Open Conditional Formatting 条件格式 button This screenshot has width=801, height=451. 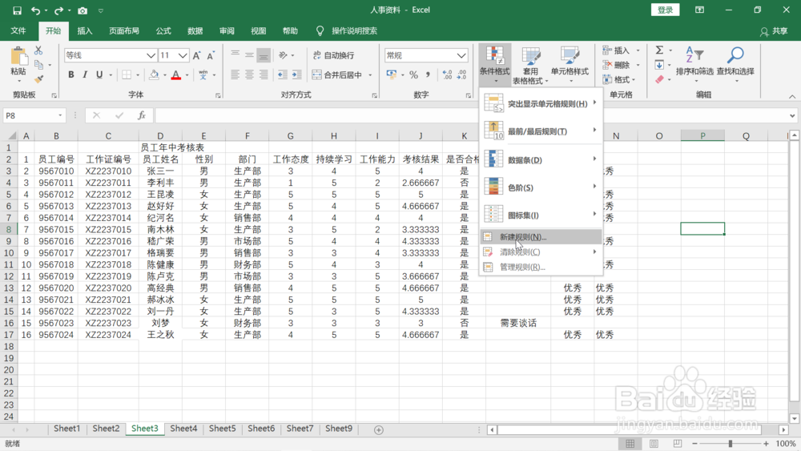coord(494,66)
